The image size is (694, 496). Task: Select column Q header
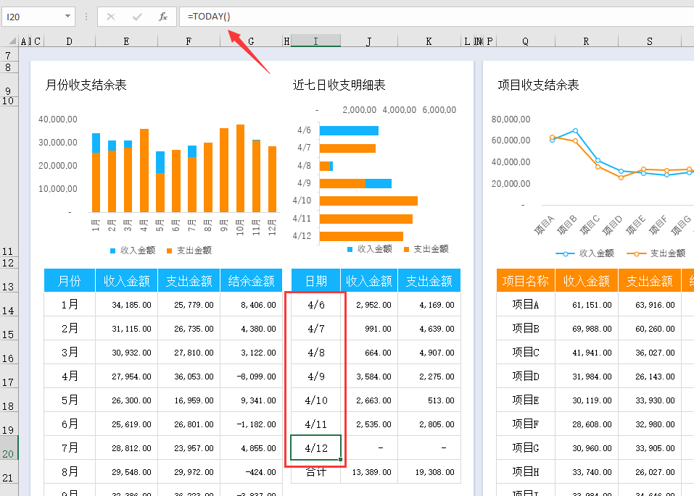[x=525, y=41]
